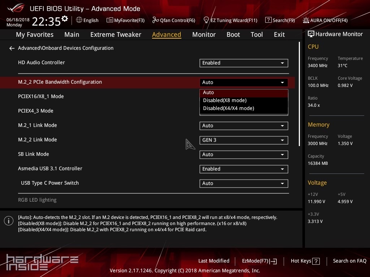This screenshot has width=370, height=277.
Task: Click Ratio value 34.0 x
Action: point(314,105)
